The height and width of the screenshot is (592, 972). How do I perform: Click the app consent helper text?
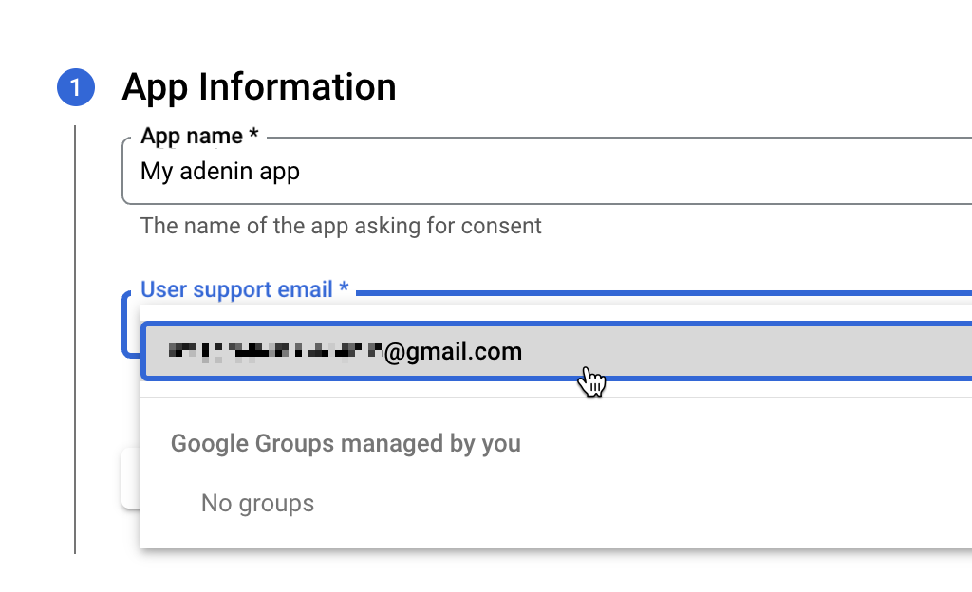[341, 226]
